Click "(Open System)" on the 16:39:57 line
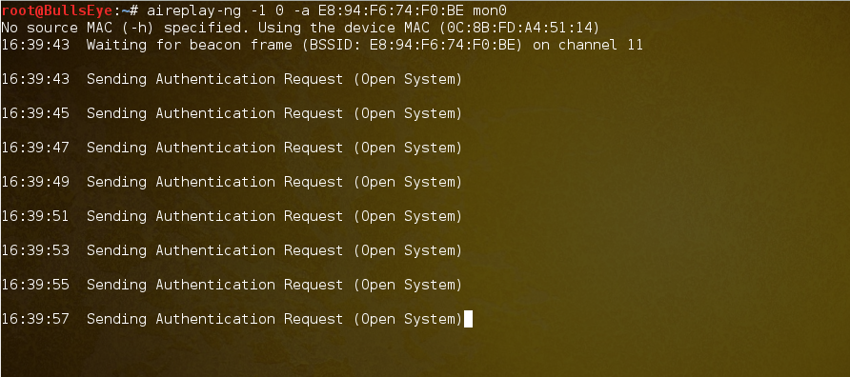 click(408, 319)
